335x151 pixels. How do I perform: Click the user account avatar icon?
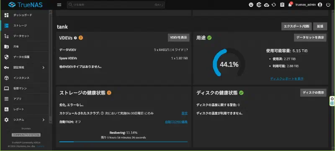click(x=320, y=5)
